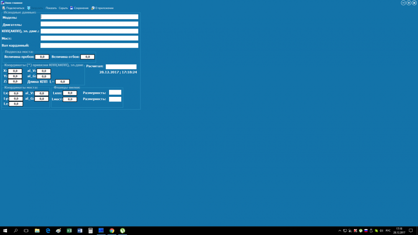
Task: Click the Размерность field next to Lкпп
Action: 115,92
